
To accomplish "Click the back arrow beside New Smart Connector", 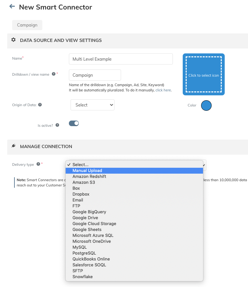I will (12, 7).
